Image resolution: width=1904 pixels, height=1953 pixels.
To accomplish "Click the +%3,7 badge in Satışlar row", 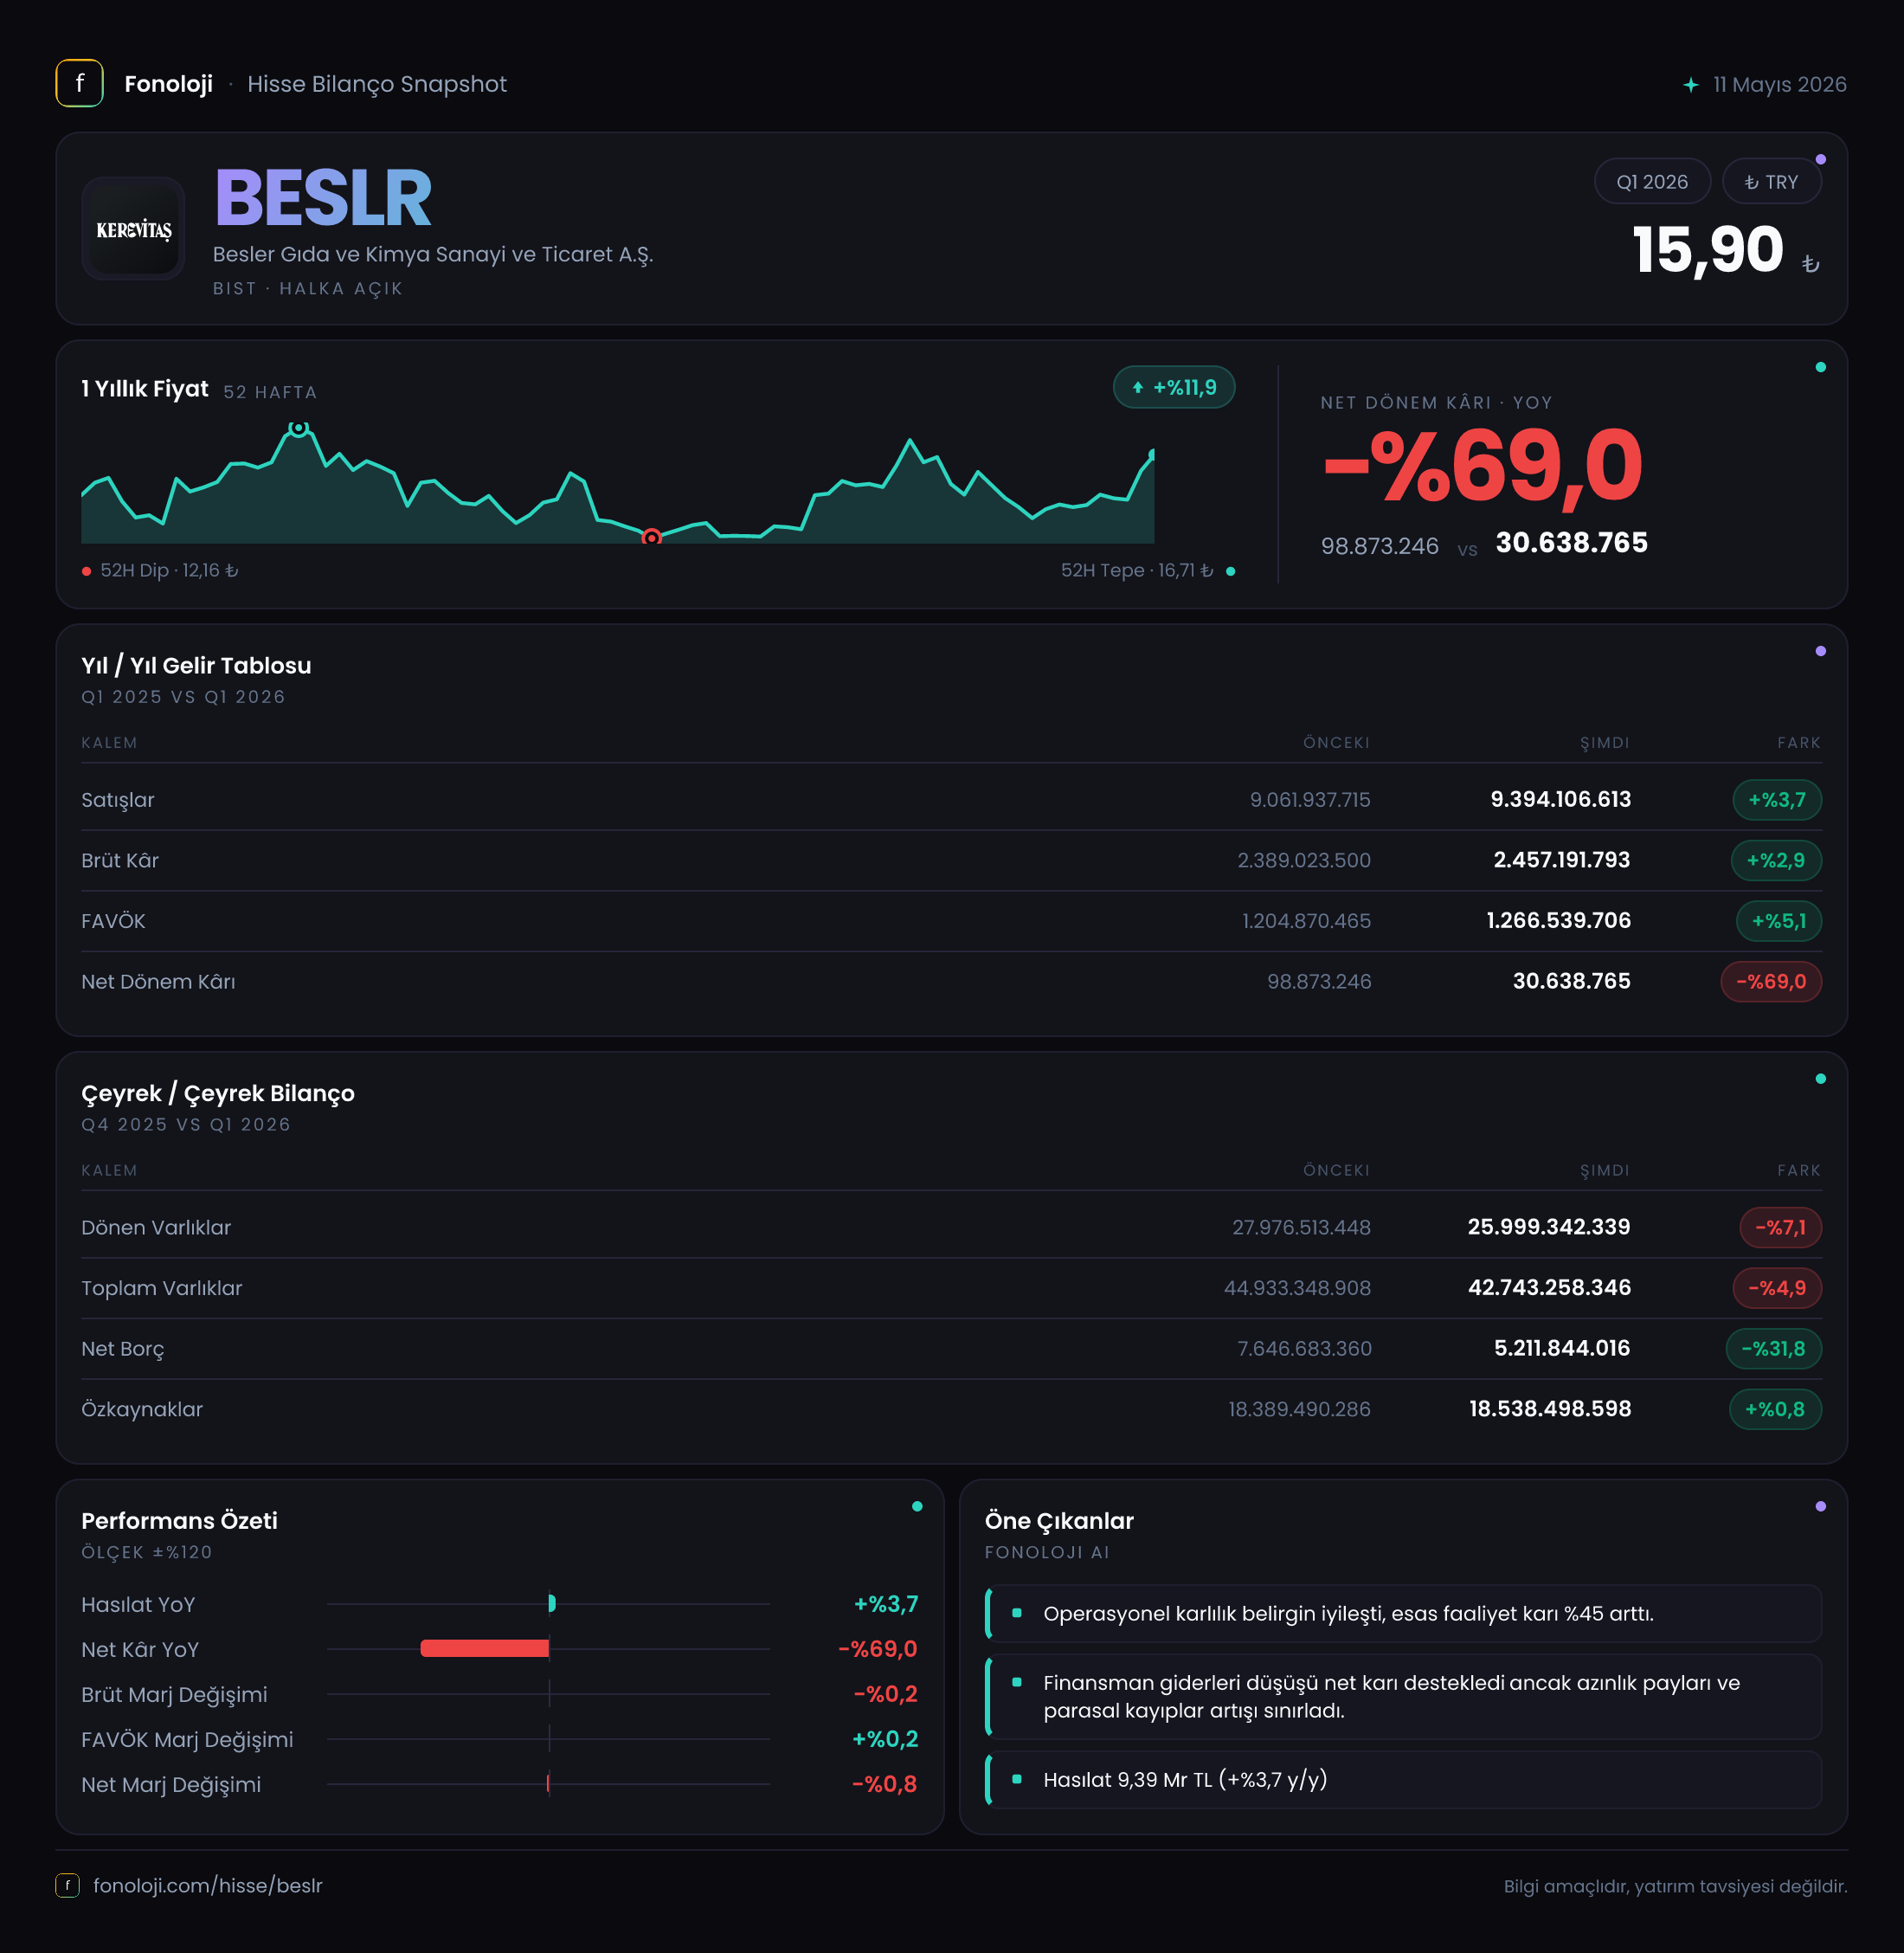I will [1776, 799].
